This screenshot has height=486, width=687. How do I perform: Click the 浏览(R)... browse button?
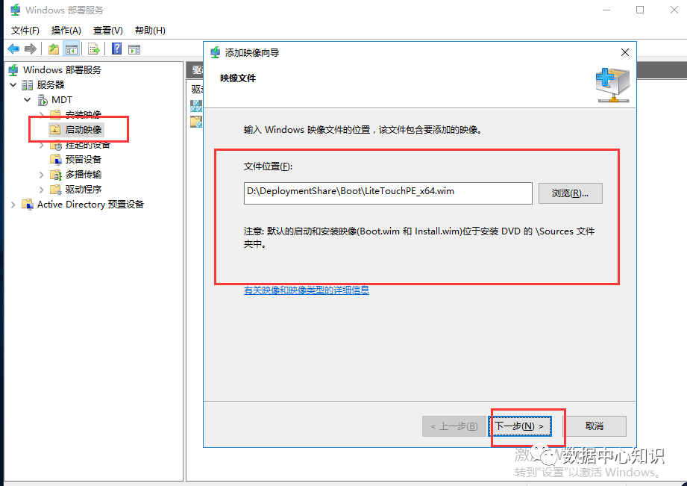tap(570, 193)
